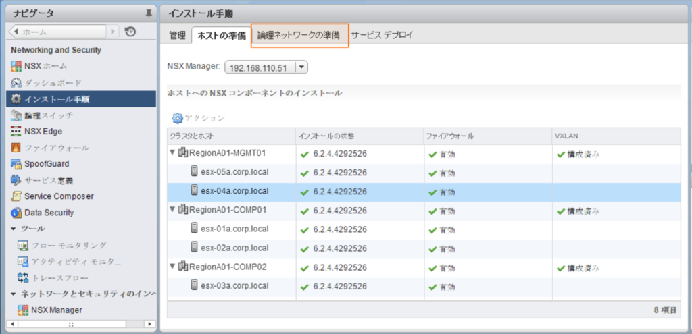Image resolution: width=692 pixels, height=334 pixels.
Task: Open ダッシュボード in navigator
Action: 53,83
